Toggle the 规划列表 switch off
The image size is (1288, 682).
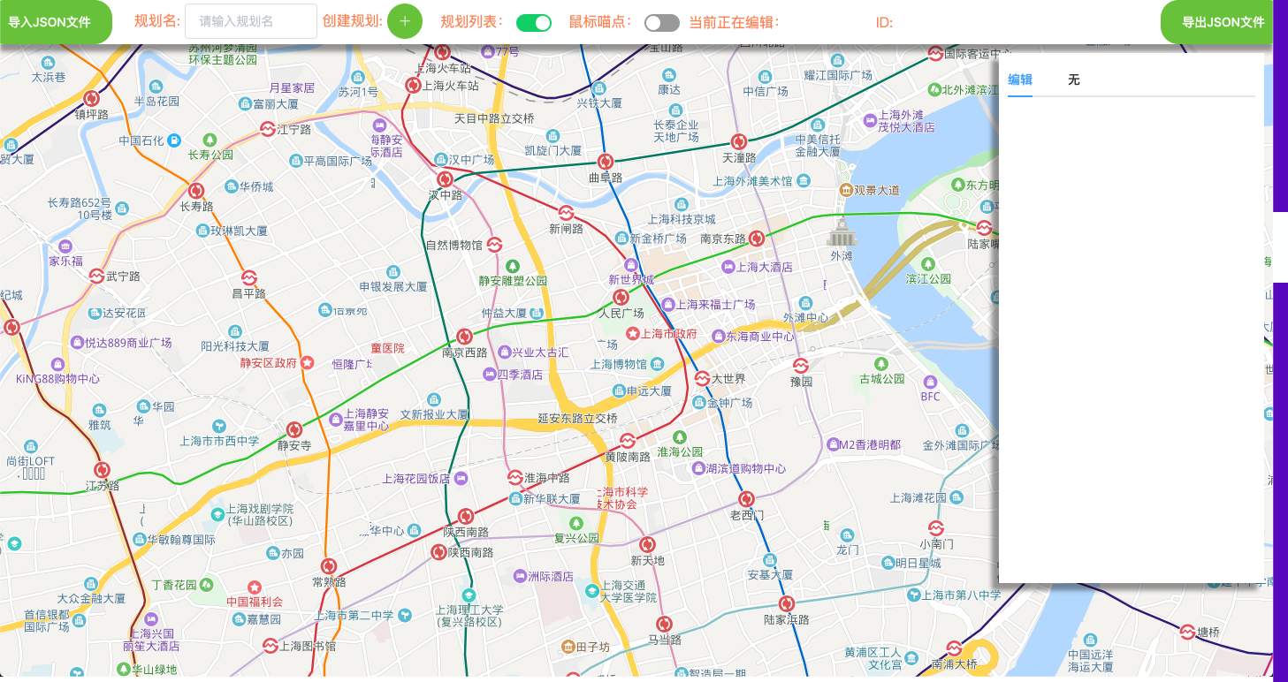point(534,23)
